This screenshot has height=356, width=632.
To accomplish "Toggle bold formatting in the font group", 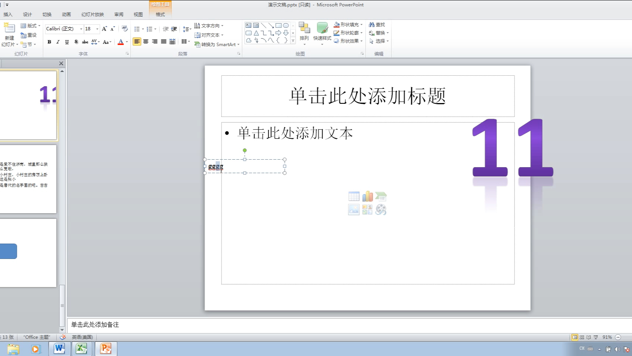I will coord(49,42).
